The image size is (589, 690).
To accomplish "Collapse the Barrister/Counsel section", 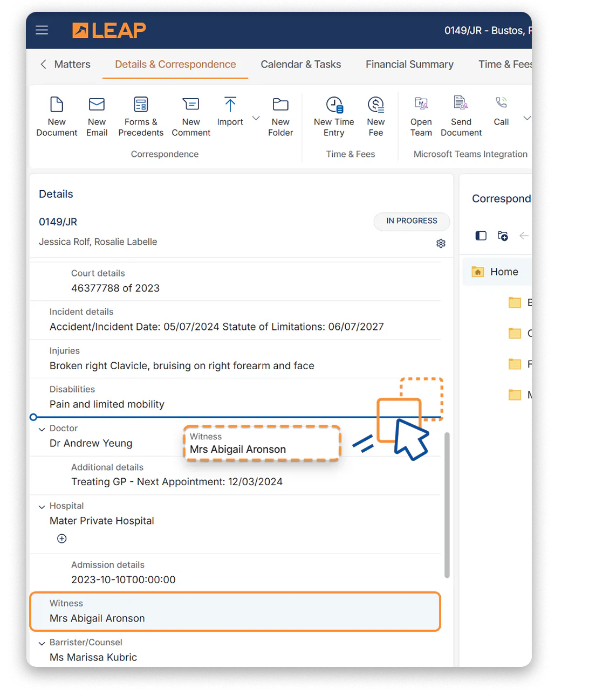I will (x=42, y=644).
